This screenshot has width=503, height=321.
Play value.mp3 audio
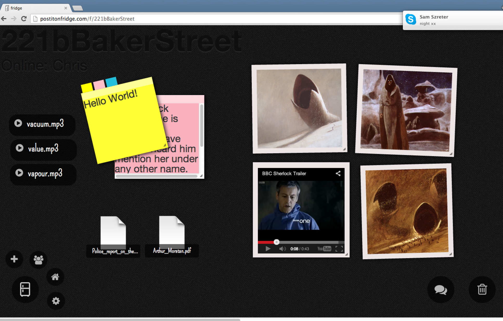[x=20, y=148]
